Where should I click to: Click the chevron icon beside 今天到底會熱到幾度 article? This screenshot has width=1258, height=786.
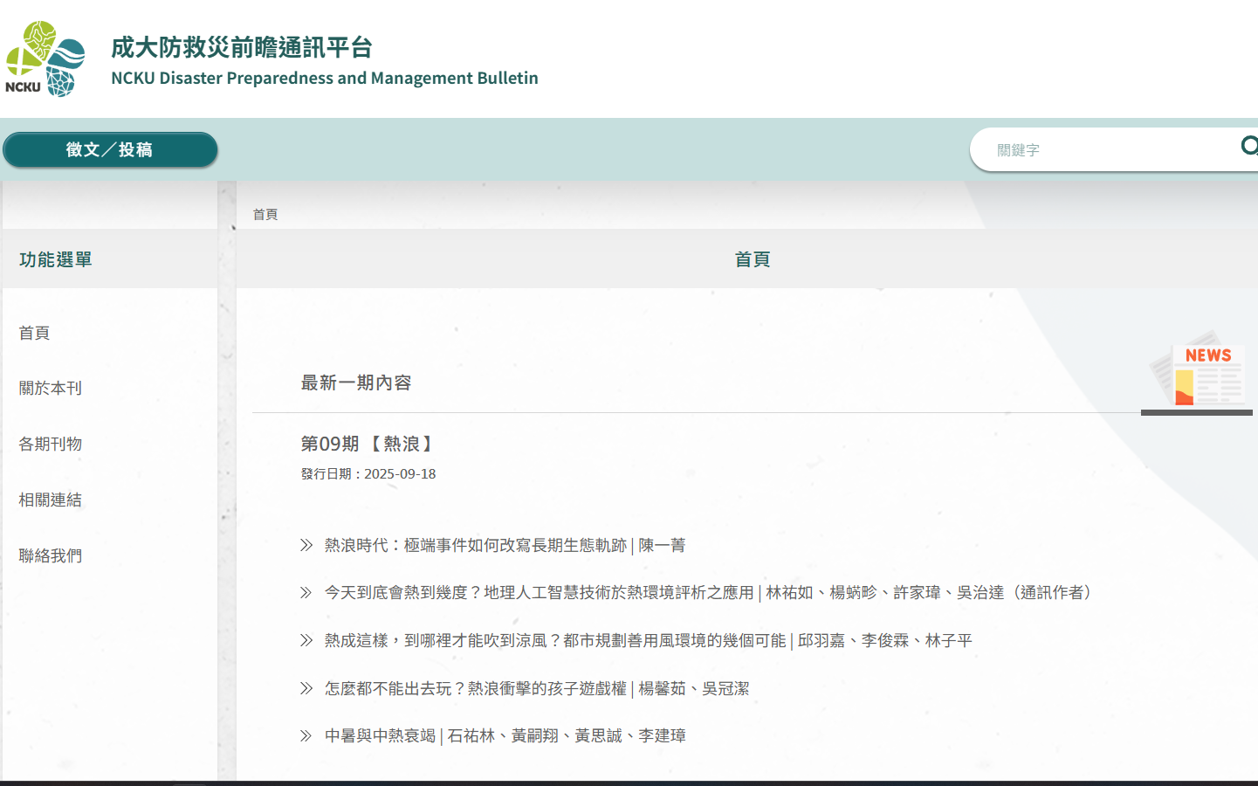point(306,593)
